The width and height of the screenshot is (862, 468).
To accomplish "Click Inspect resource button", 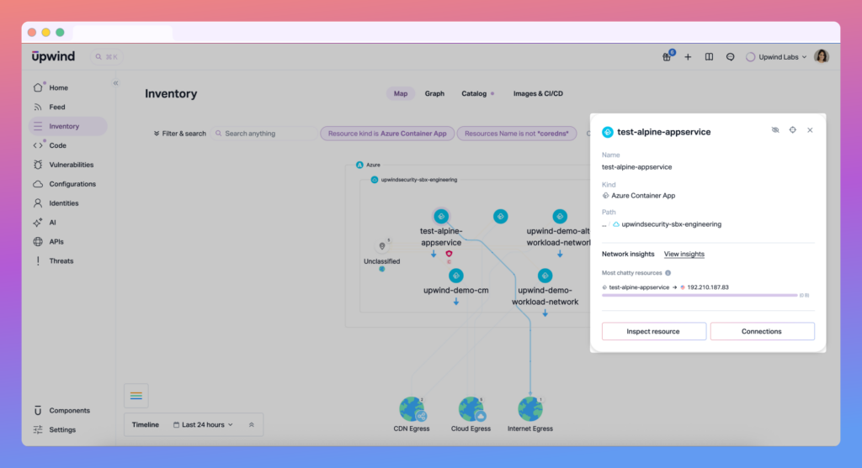I will point(653,331).
